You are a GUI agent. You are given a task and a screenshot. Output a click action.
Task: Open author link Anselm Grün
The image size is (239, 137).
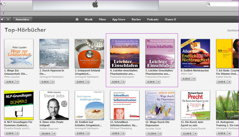tap(153, 129)
